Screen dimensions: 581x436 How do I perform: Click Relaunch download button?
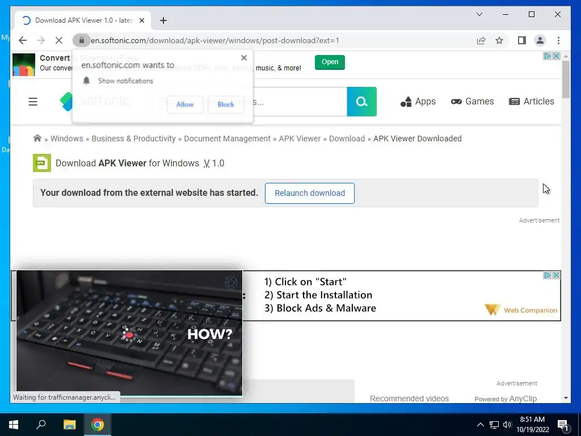click(x=310, y=193)
